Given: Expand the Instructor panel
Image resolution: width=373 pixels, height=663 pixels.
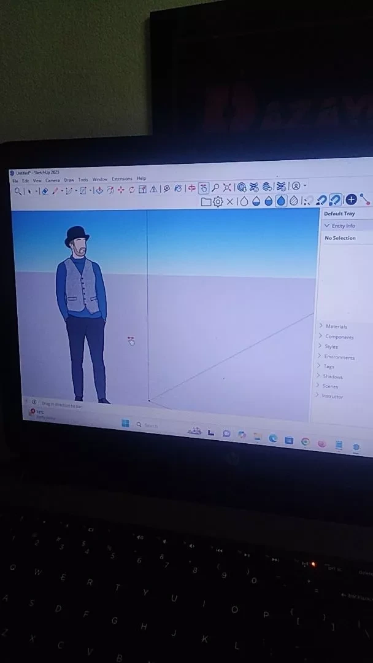Looking at the screenshot, I should tap(317, 395).
